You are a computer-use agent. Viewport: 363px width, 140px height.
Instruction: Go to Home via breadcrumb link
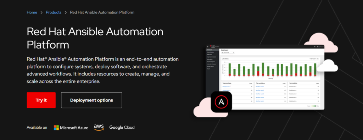pos(32,12)
